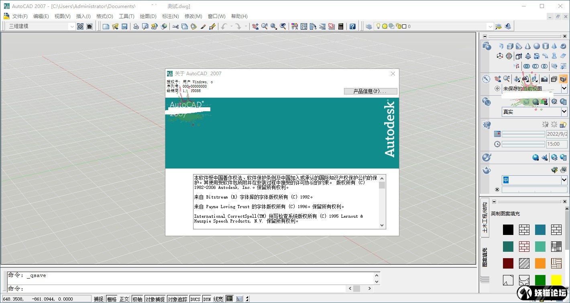Open the 中 render preset dropdown
570x303 pixels.
click(564, 180)
